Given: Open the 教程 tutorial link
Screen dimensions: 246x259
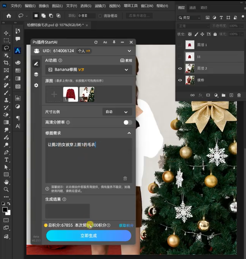Looking at the screenshot, I should [x=126, y=61].
